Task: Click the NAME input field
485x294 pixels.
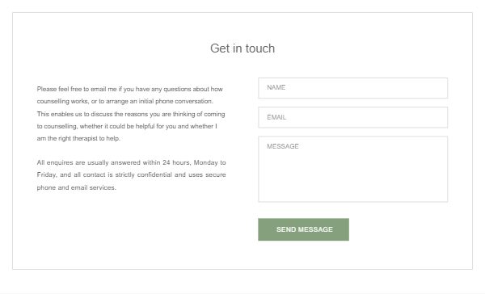Action: click(352, 88)
